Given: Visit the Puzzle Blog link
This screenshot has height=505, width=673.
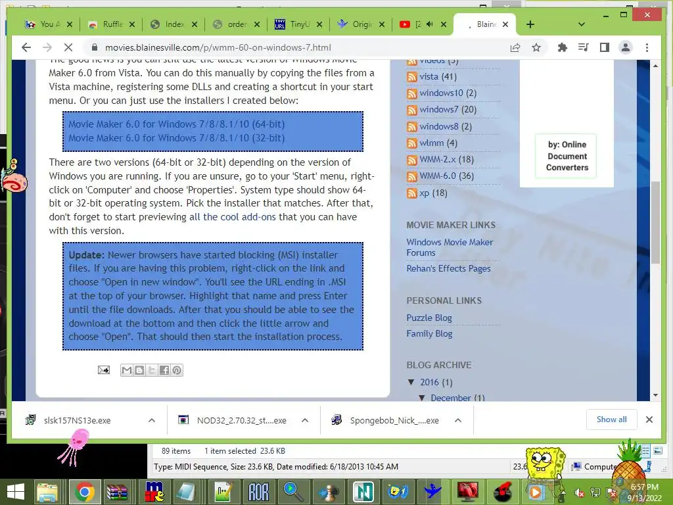Looking at the screenshot, I should coord(429,318).
